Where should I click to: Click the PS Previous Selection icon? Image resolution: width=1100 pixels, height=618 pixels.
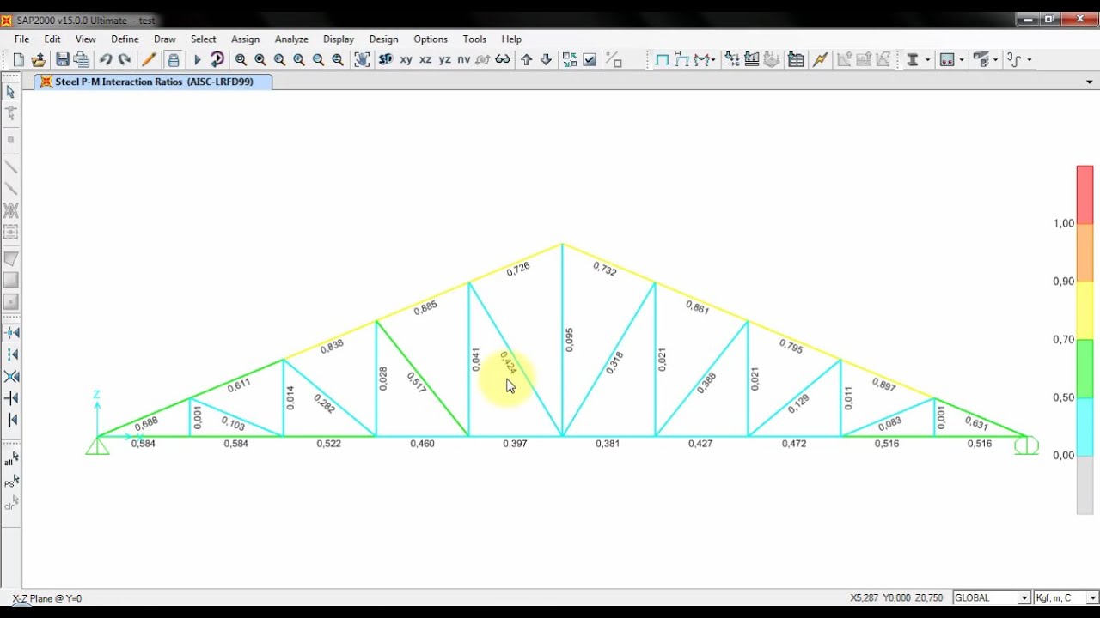pos(11,482)
